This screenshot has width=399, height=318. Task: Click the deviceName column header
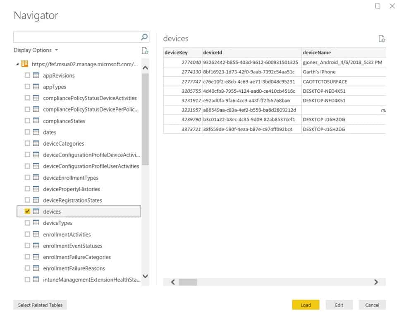[344, 53]
